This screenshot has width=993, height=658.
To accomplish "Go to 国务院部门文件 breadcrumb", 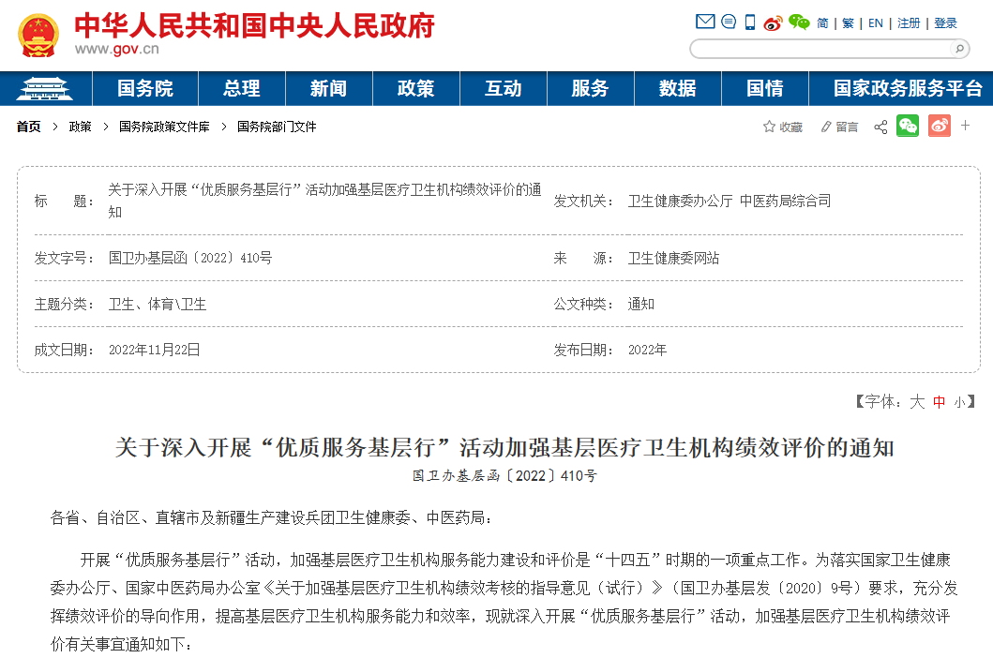I will (x=277, y=127).
